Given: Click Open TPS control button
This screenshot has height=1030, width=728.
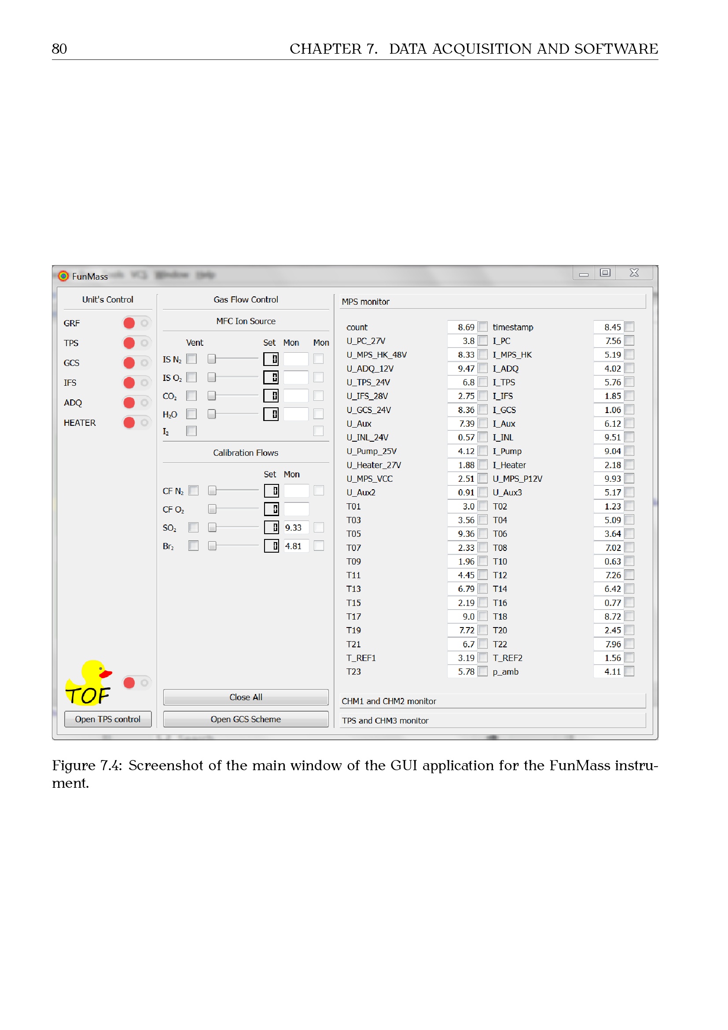Looking at the screenshot, I should tap(107, 719).
